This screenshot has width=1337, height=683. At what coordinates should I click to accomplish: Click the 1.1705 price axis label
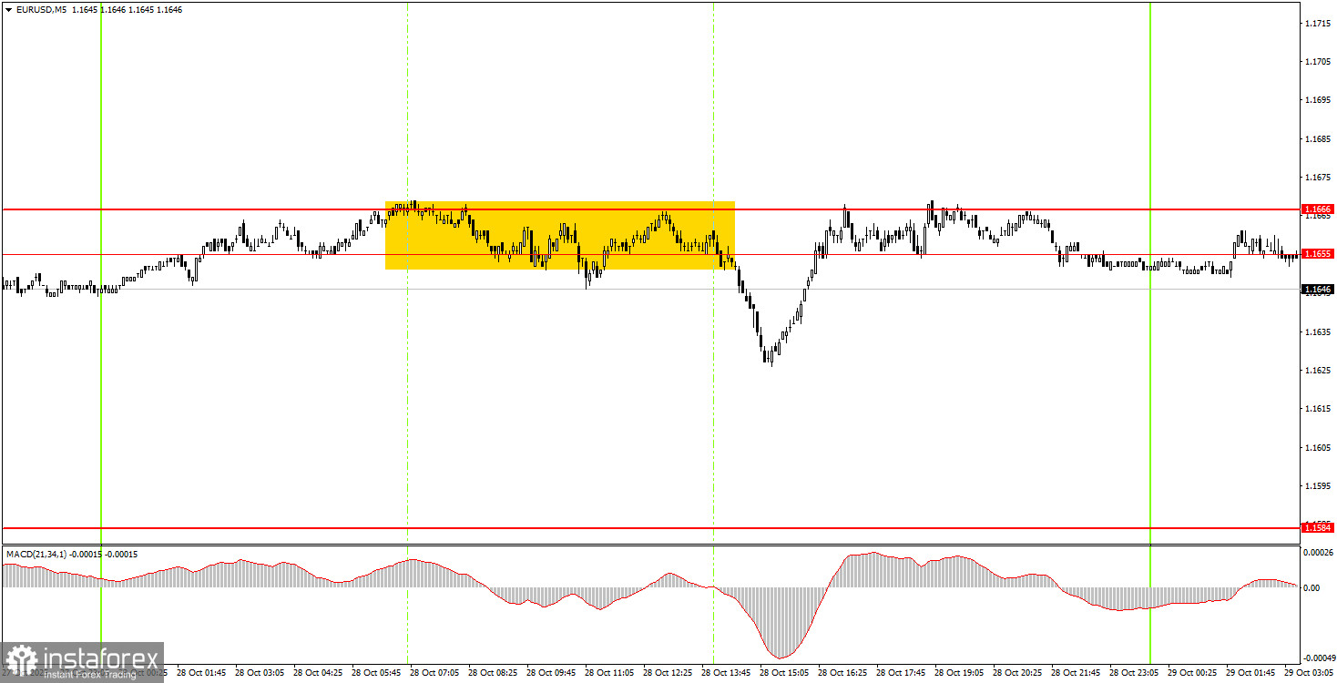(x=1318, y=61)
